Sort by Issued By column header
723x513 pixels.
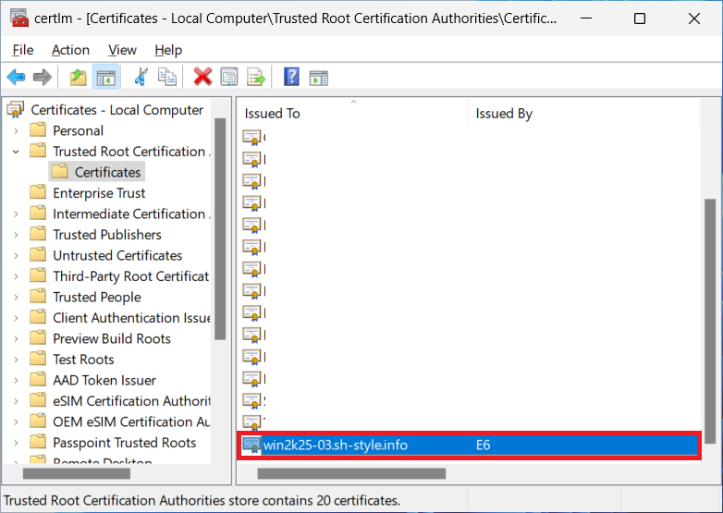pos(584,114)
